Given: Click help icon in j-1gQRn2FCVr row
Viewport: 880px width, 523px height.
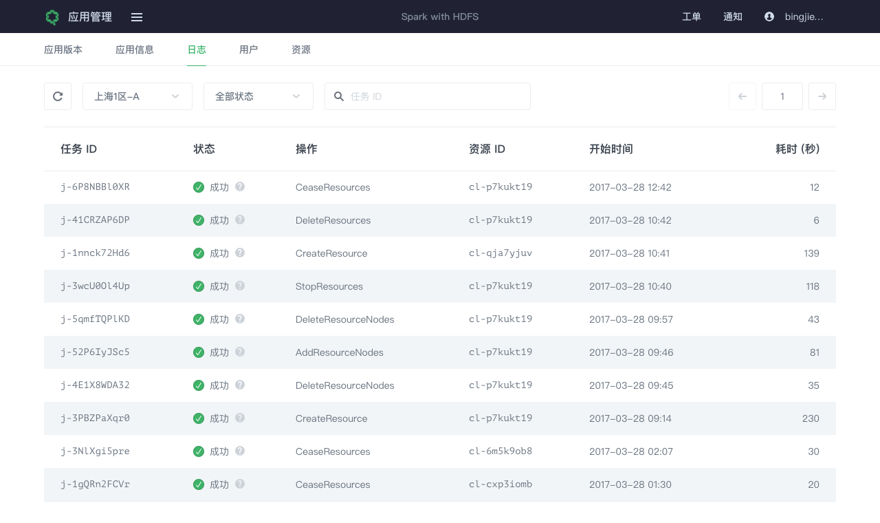Looking at the screenshot, I should coord(240,484).
